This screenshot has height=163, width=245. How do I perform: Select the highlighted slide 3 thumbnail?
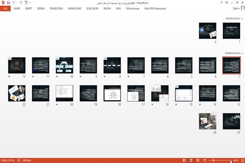click(x=232, y=65)
